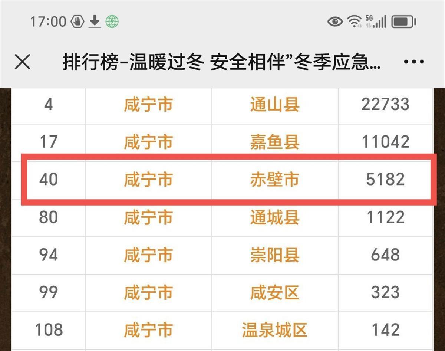Tap the 5182 score cell
Screen dimensions: 445x351
pos(385,180)
